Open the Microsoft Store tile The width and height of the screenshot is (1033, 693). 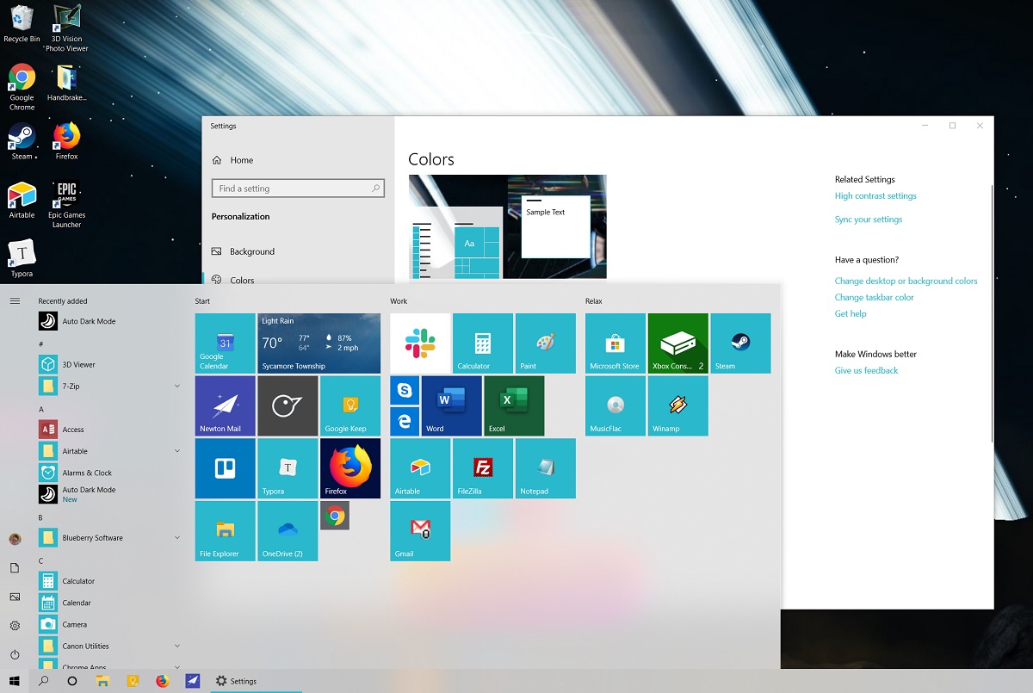pos(615,343)
